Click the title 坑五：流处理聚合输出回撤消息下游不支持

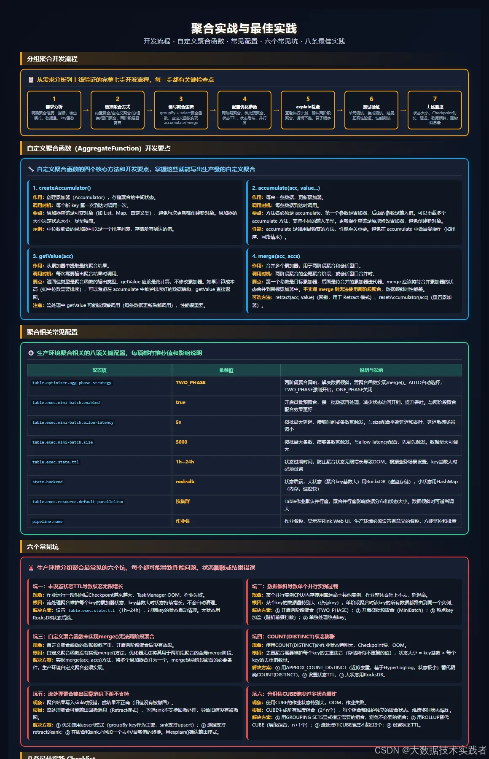[x=81, y=694]
